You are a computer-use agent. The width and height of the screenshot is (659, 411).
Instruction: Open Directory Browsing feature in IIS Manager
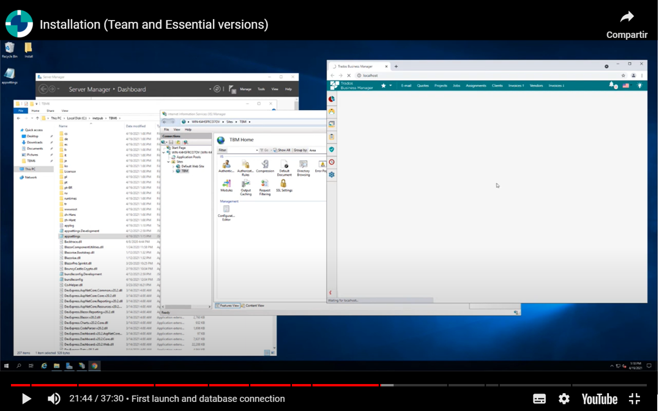pos(303,168)
